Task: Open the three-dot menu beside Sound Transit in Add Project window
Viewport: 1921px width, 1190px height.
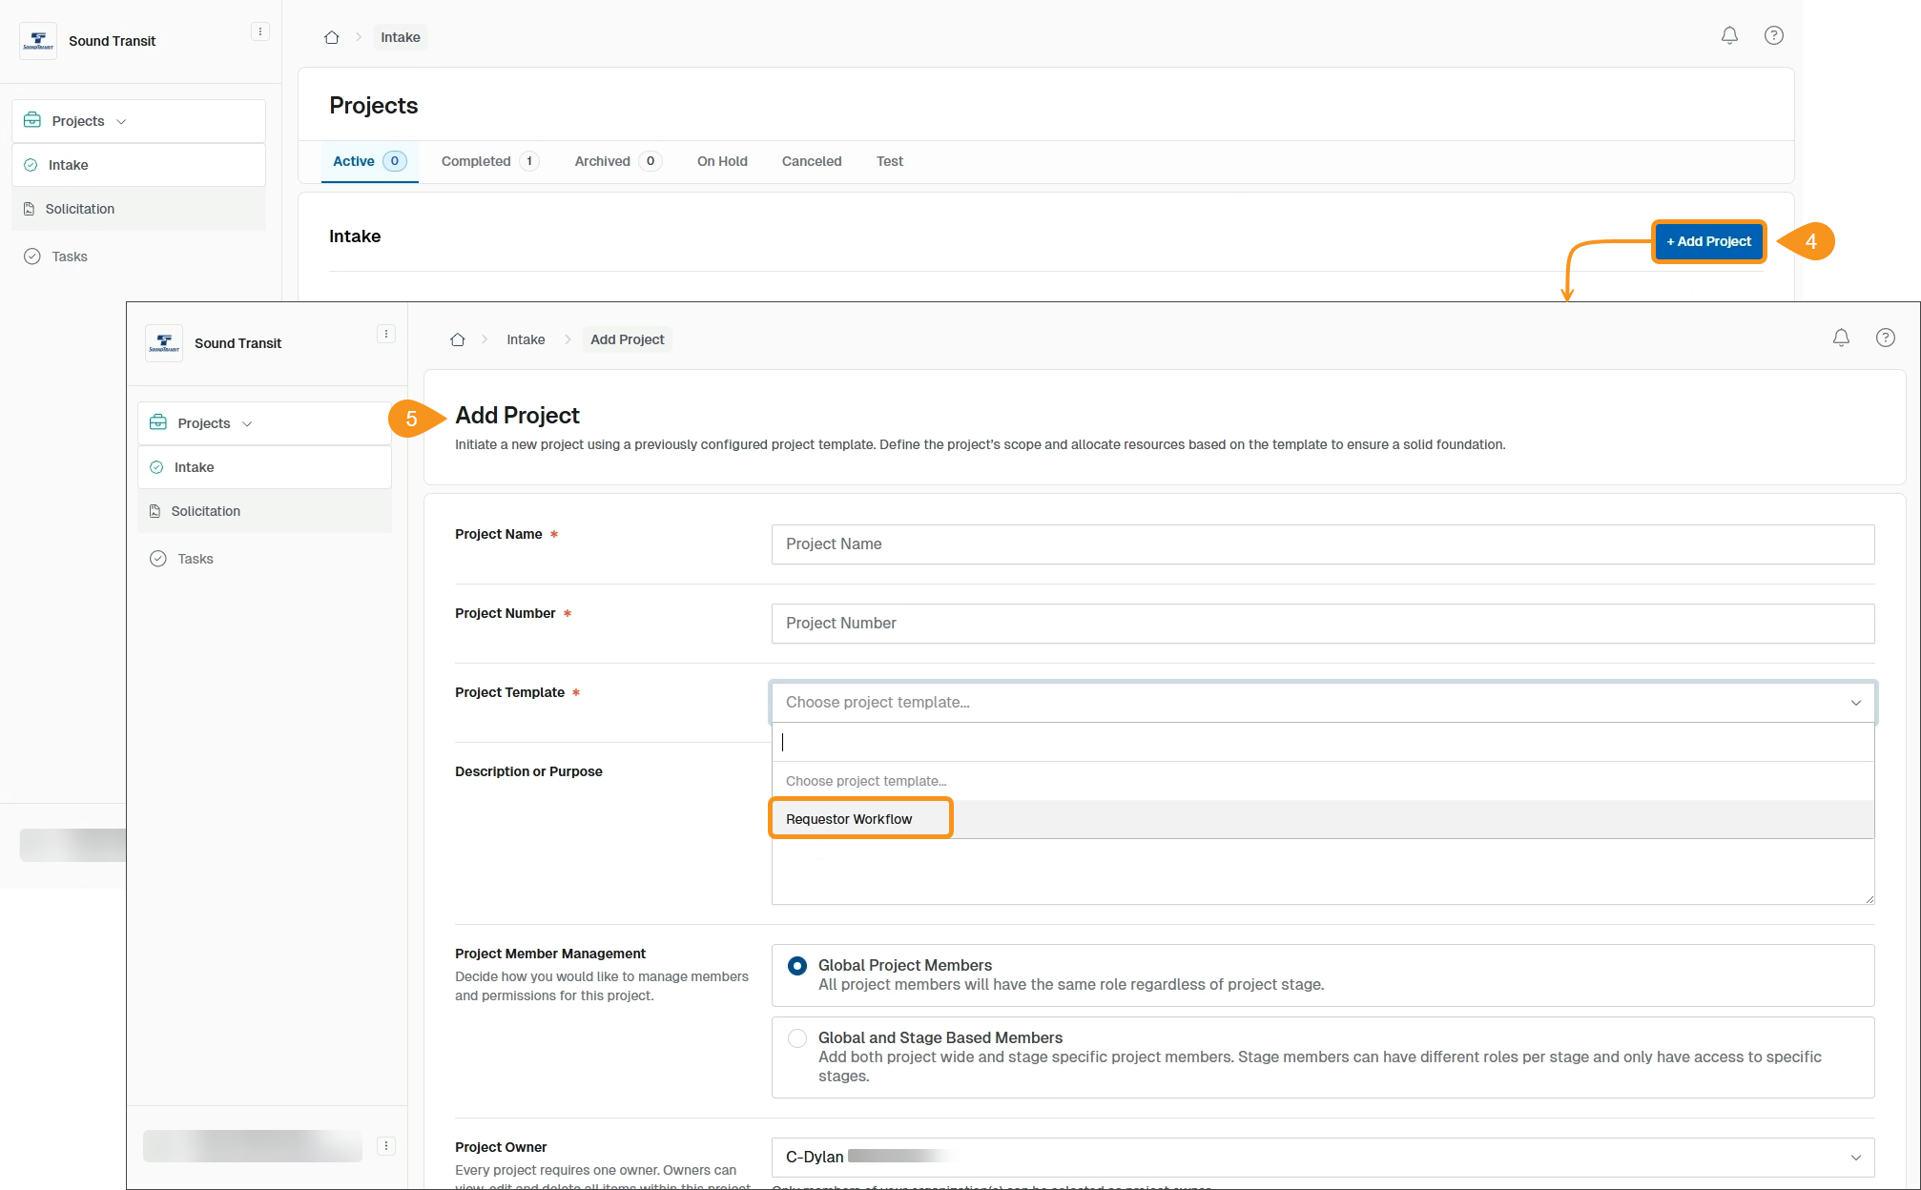Action: click(386, 334)
